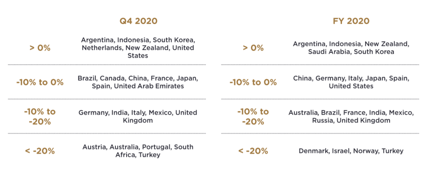Select the Q4 country list starting with Brazil, Canada

point(138,82)
